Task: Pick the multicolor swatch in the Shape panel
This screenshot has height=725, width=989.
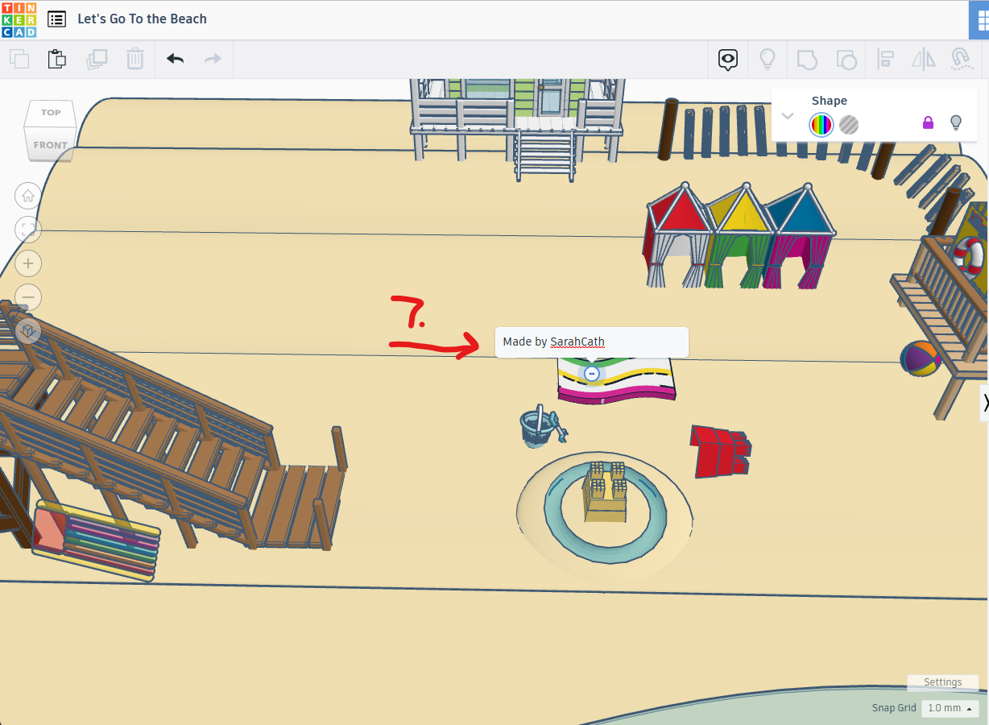Action: pyautogui.click(x=821, y=125)
